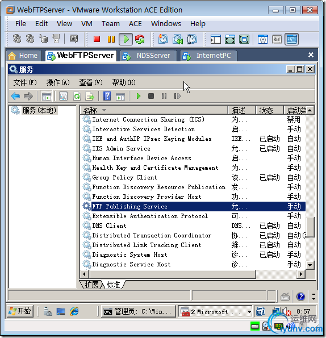Viewport: 326px width, 338px height.
Task: Open the VMware ACE menu
Action: 135,23
